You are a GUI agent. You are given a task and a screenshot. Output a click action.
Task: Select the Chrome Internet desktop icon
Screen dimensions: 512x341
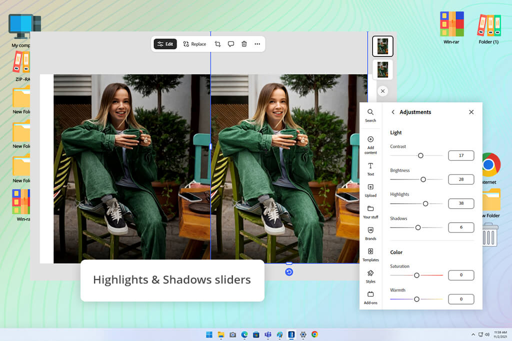(x=491, y=168)
